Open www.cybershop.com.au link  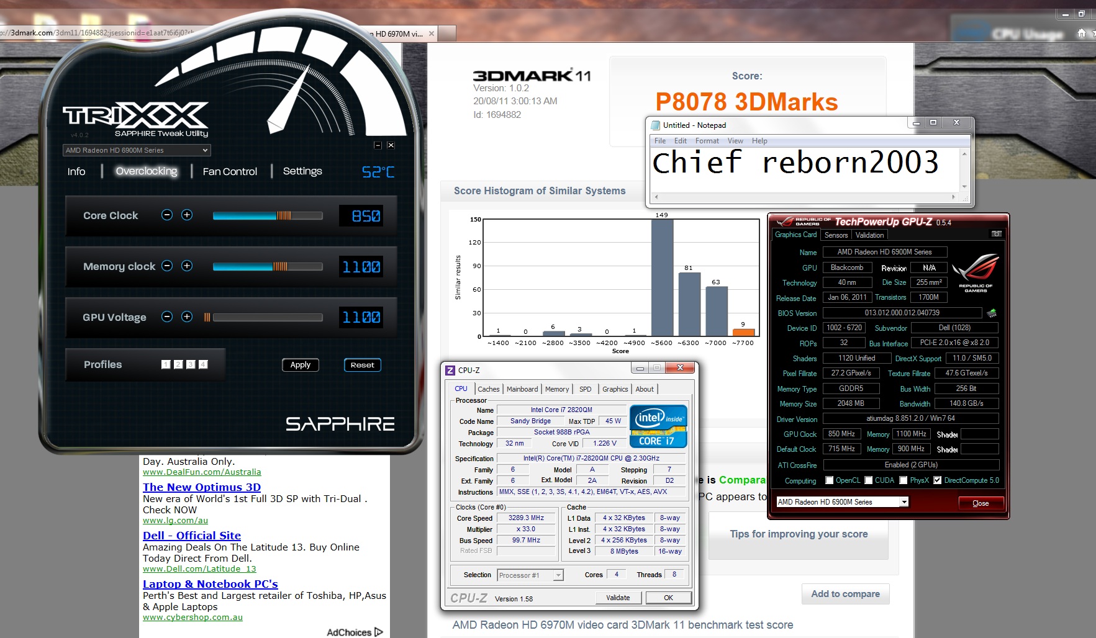[x=192, y=618]
